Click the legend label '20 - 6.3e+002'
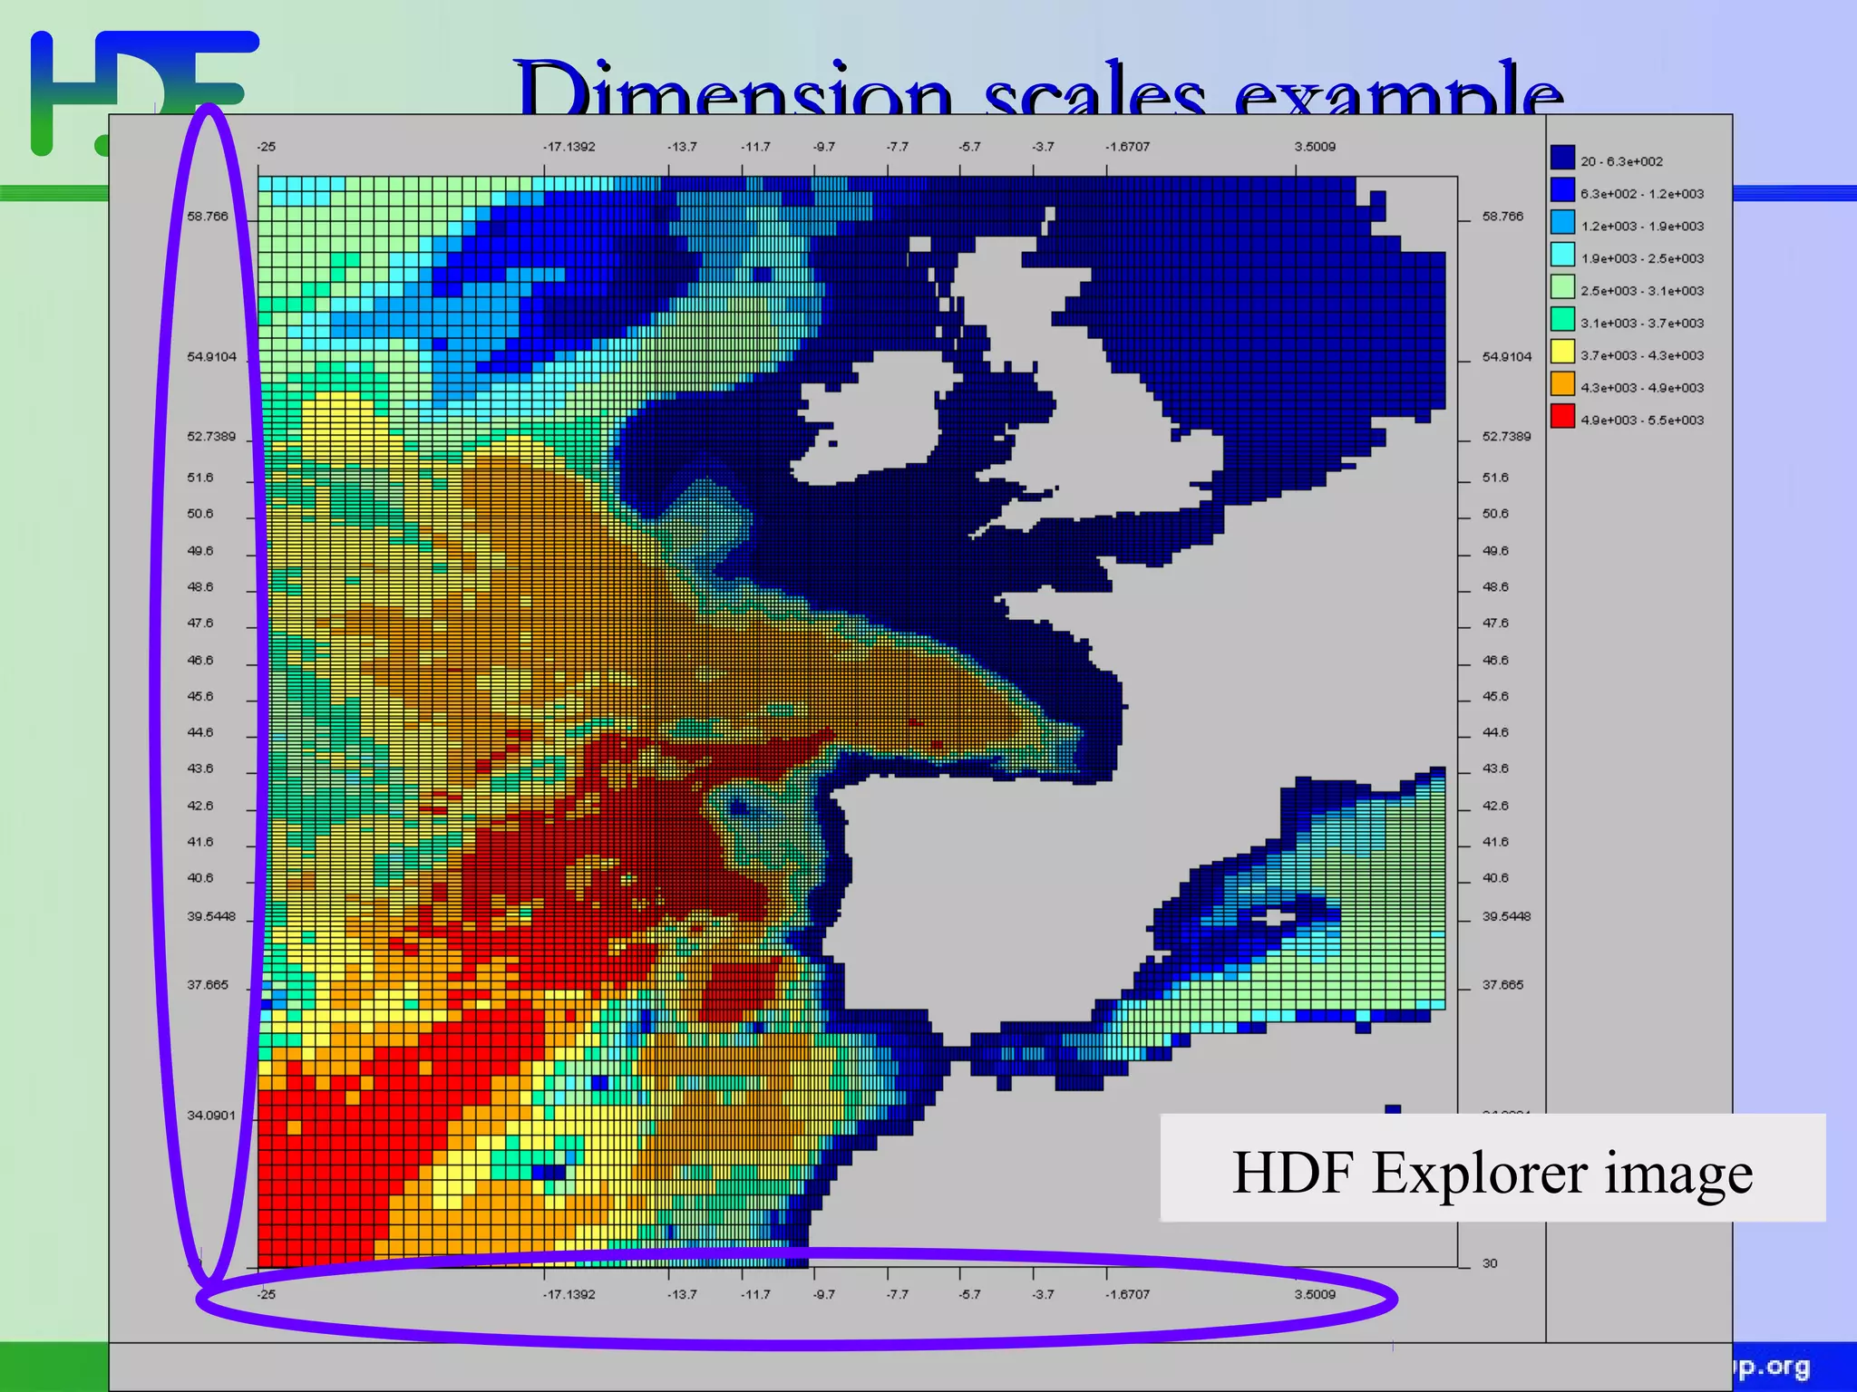The width and height of the screenshot is (1857, 1392). pyautogui.click(x=1621, y=161)
